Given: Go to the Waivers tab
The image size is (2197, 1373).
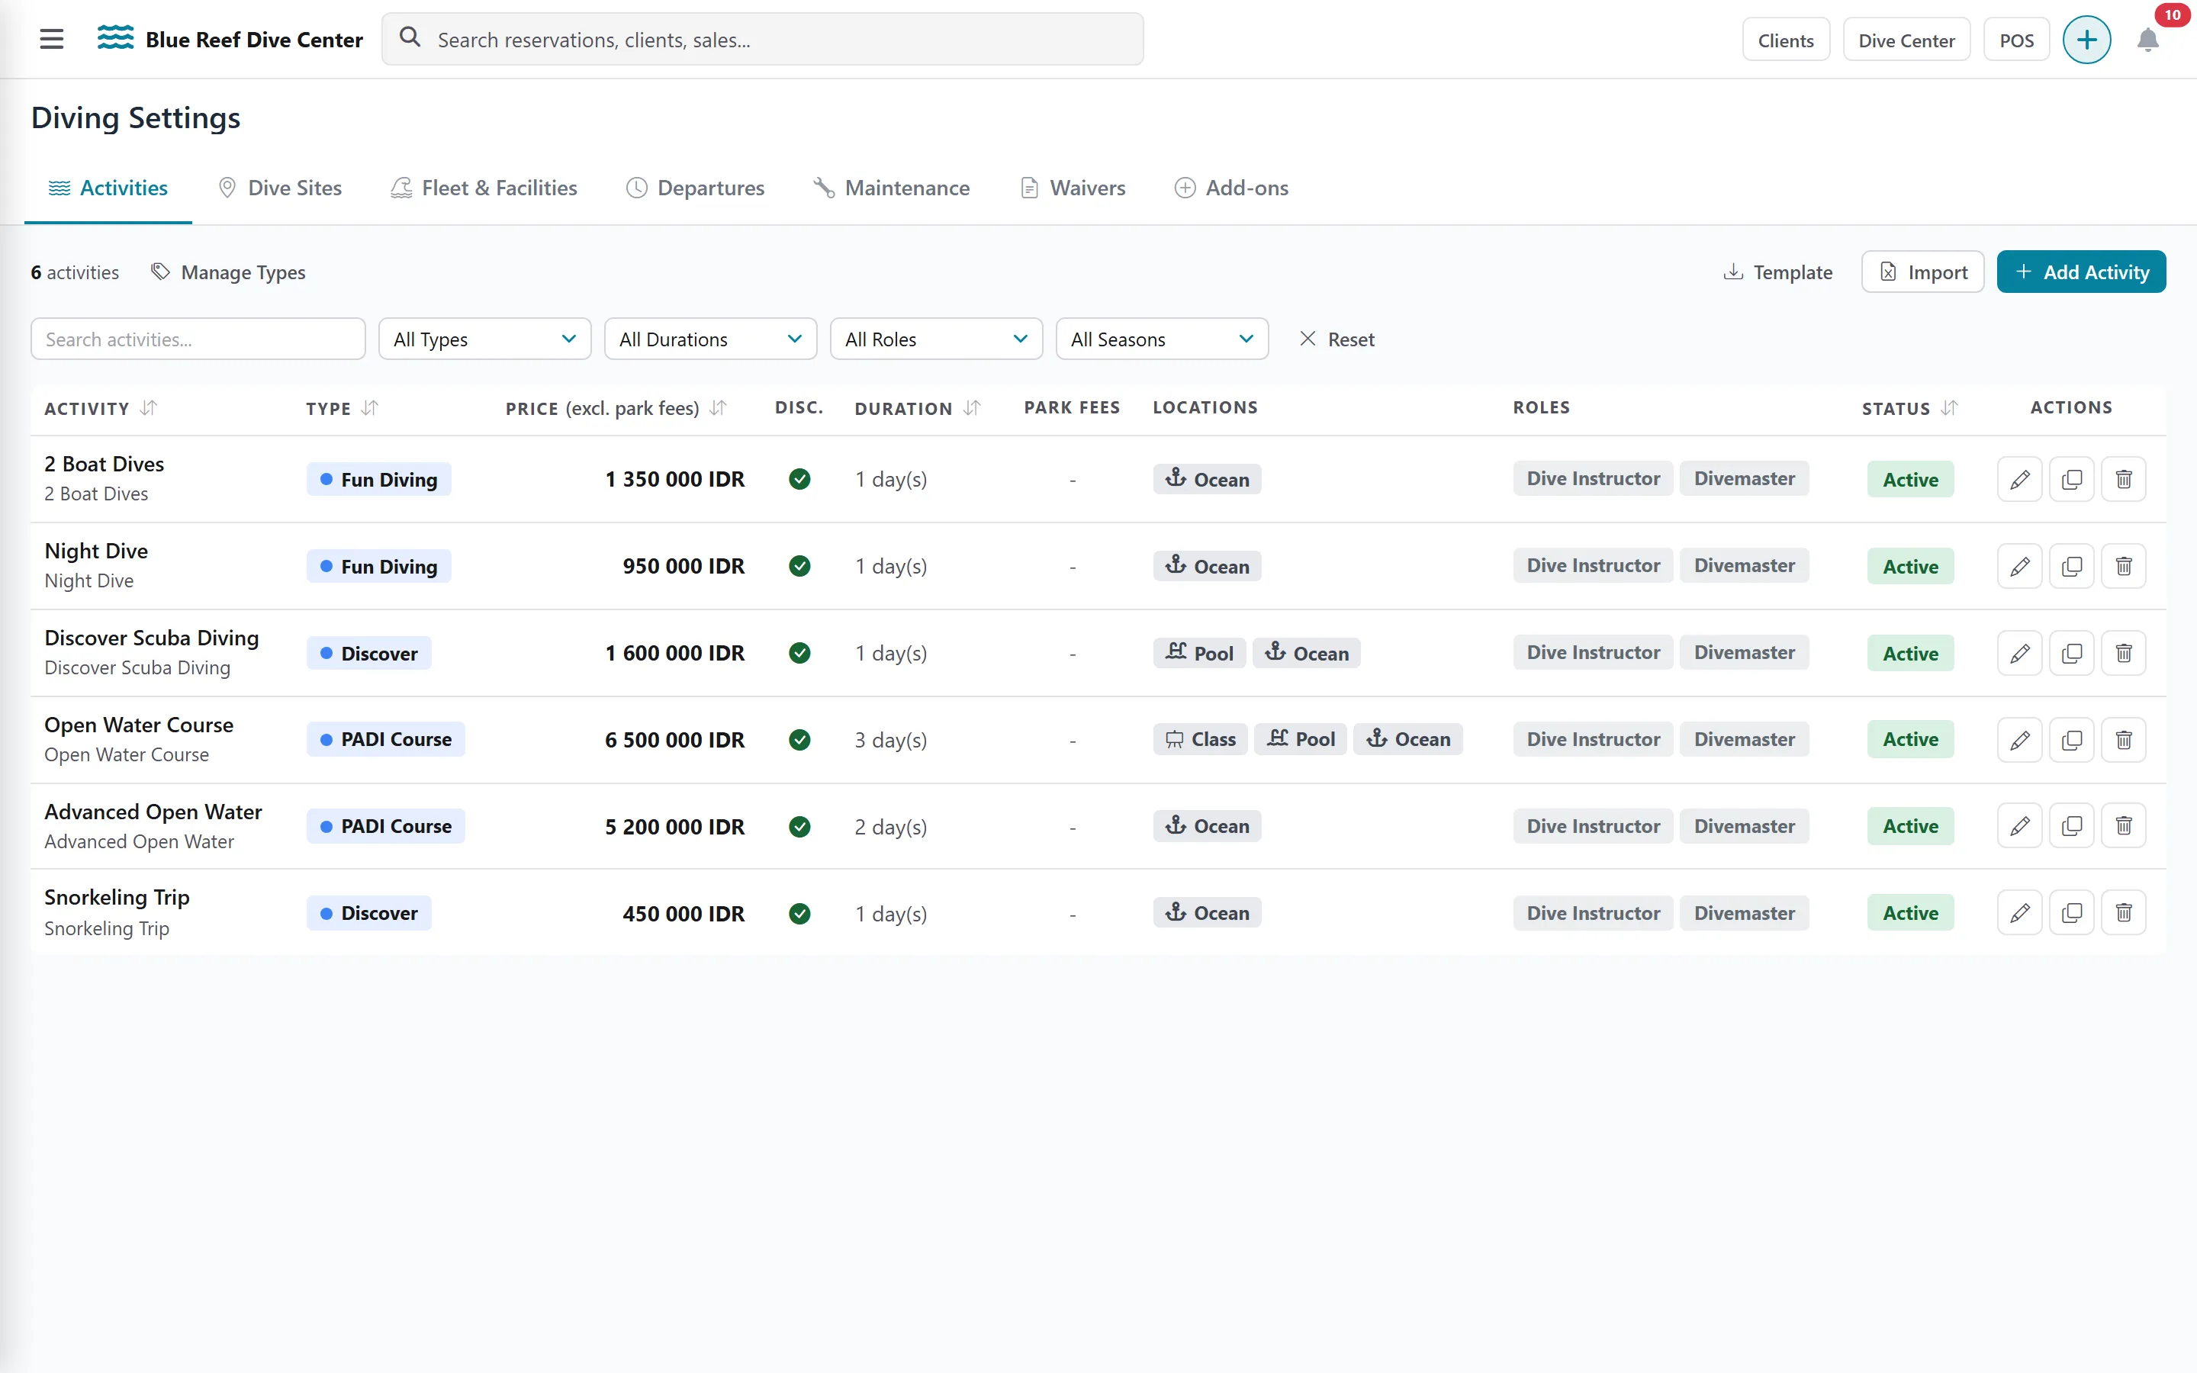Looking at the screenshot, I should pos(1073,188).
